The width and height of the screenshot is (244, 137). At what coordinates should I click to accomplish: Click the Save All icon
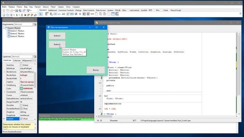[20, 11]
